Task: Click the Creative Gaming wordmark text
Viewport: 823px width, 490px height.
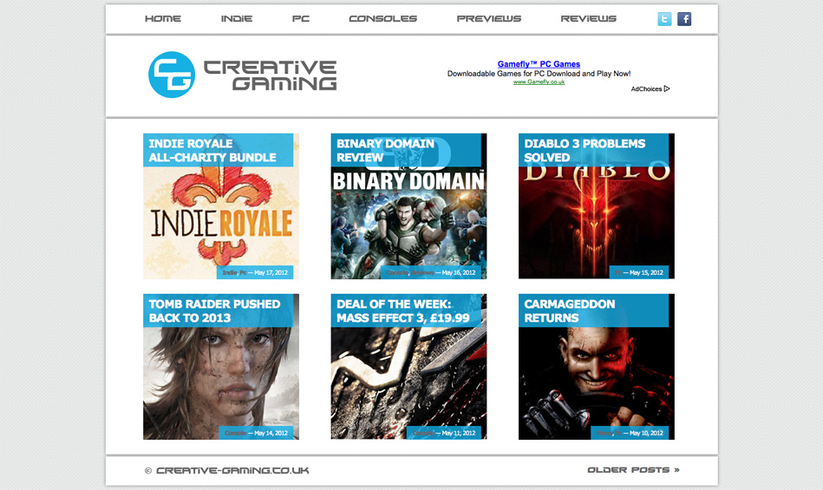Action: [x=270, y=75]
